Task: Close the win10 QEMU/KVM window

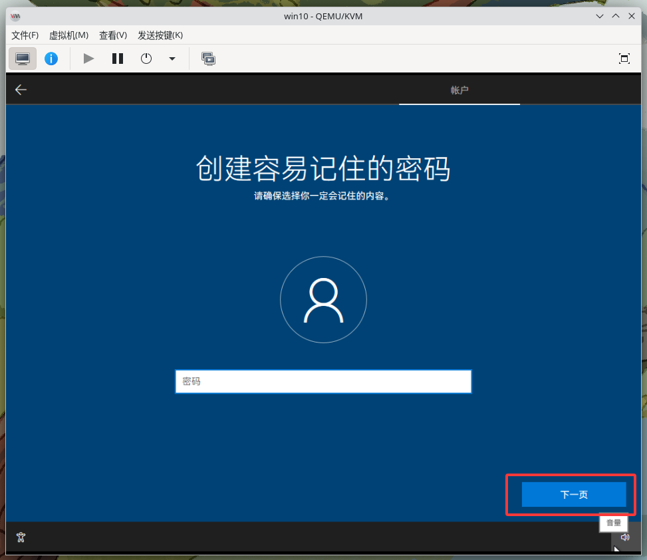Action: [x=631, y=16]
